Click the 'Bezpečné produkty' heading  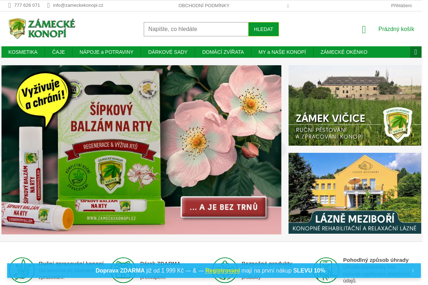point(267,264)
